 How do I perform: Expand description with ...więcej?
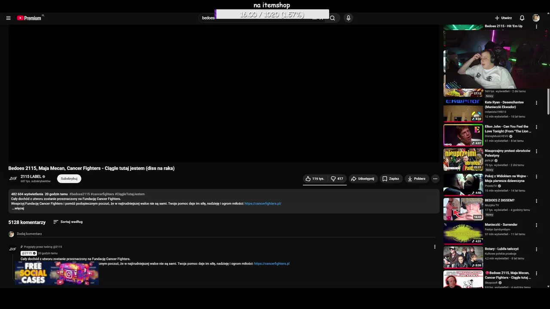coord(18,208)
